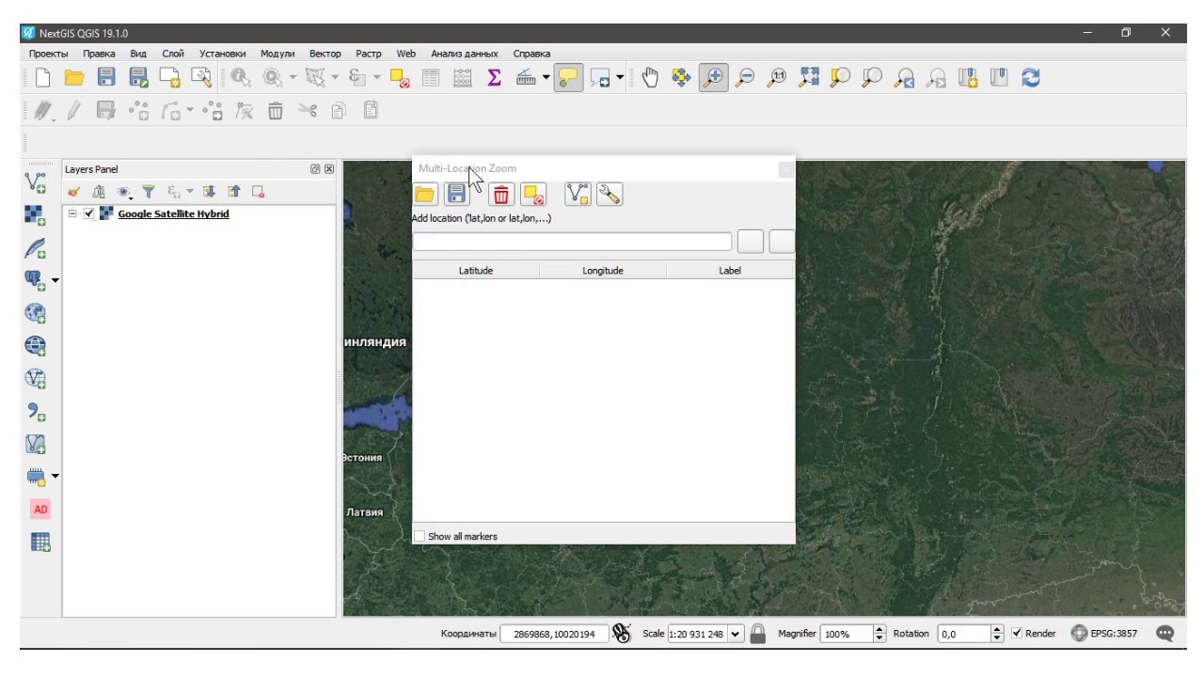Add delimited text layer comma icon

37,412
